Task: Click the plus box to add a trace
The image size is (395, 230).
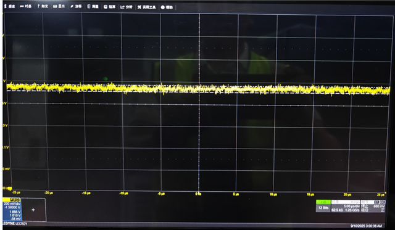Action: click(x=33, y=210)
